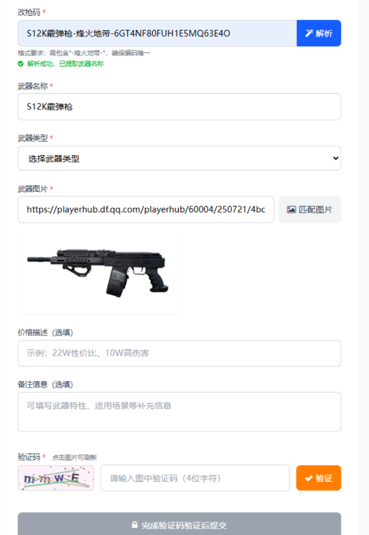Click the 备注信息 textarea
The width and height of the screenshot is (369, 535).
click(179, 412)
